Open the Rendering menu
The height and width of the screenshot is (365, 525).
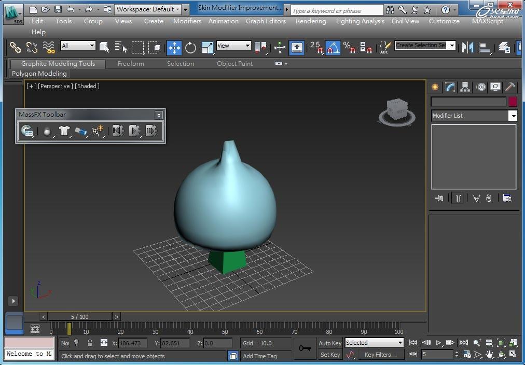pyautogui.click(x=311, y=21)
